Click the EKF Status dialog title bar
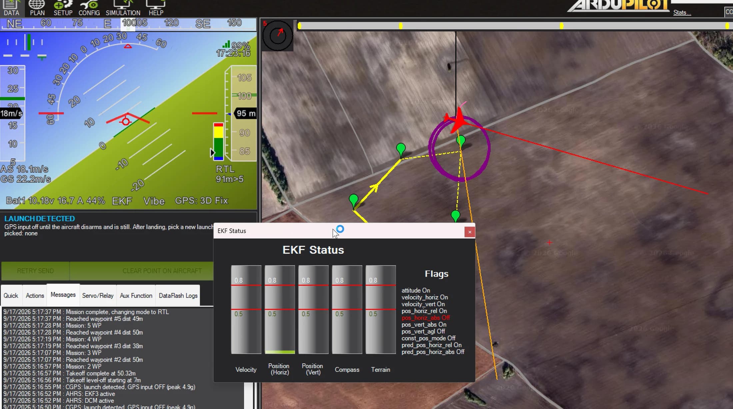 (x=339, y=231)
